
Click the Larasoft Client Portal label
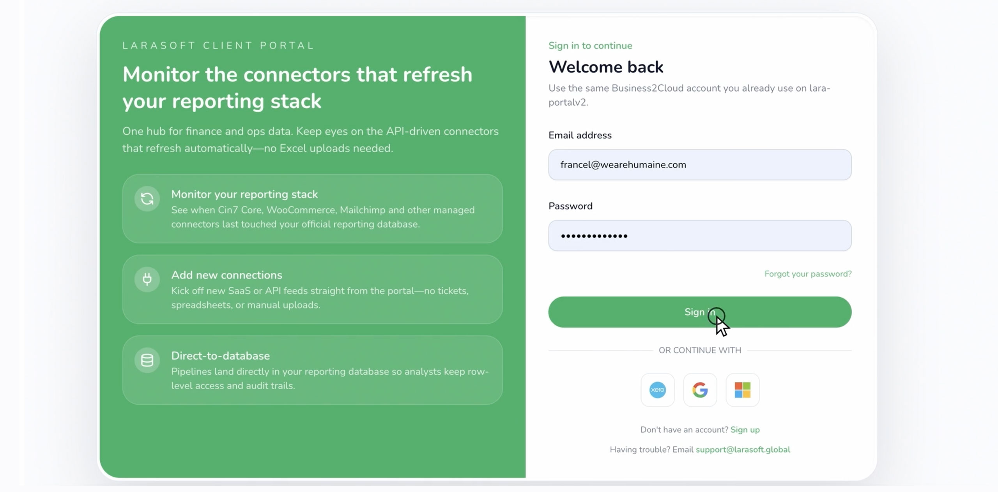click(x=218, y=46)
